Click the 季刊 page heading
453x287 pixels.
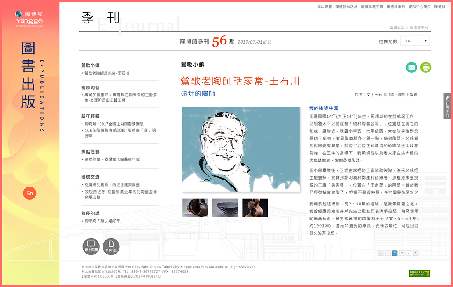tap(100, 18)
